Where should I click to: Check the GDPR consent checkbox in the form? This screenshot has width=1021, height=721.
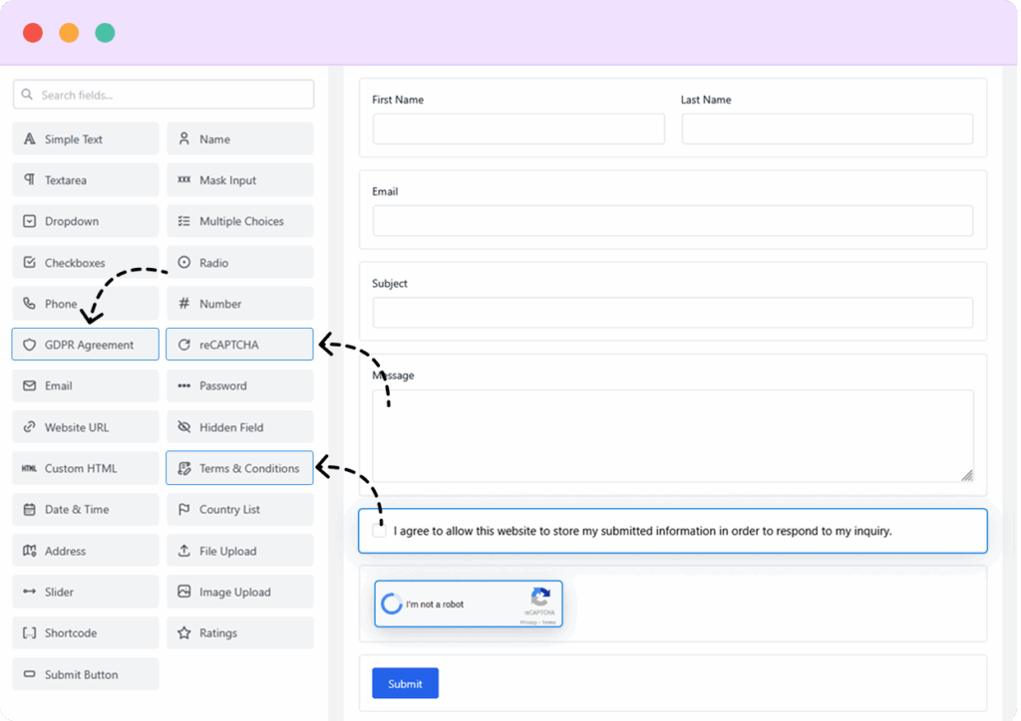(x=378, y=530)
